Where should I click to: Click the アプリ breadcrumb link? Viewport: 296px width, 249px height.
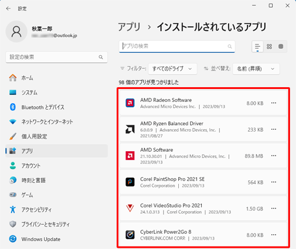pos(129,27)
